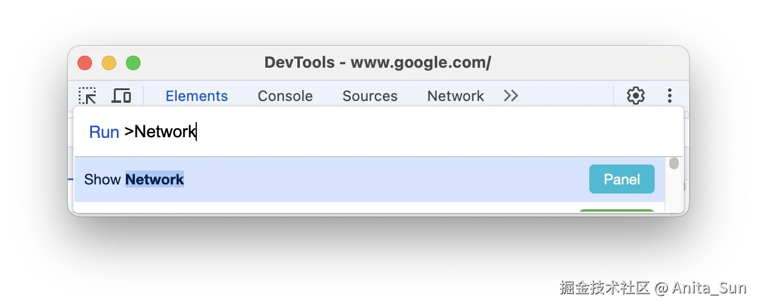Image resolution: width=757 pixels, height=306 pixels.
Task: Open the three-dot customize menu
Action: tap(669, 96)
